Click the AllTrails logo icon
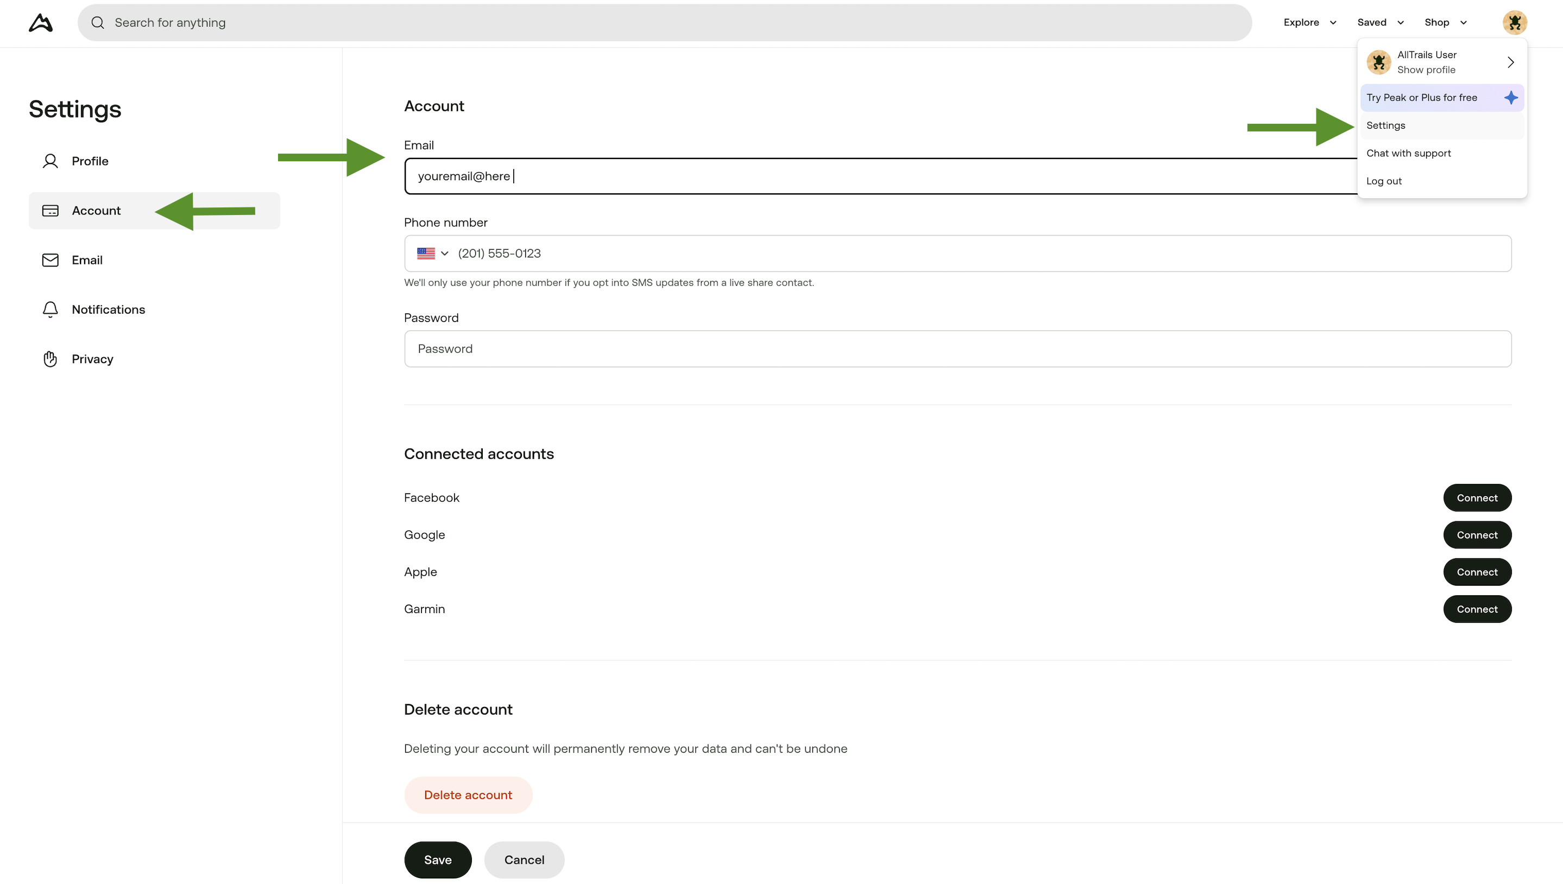The height and width of the screenshot is (884, 1563). click(41, 22)
